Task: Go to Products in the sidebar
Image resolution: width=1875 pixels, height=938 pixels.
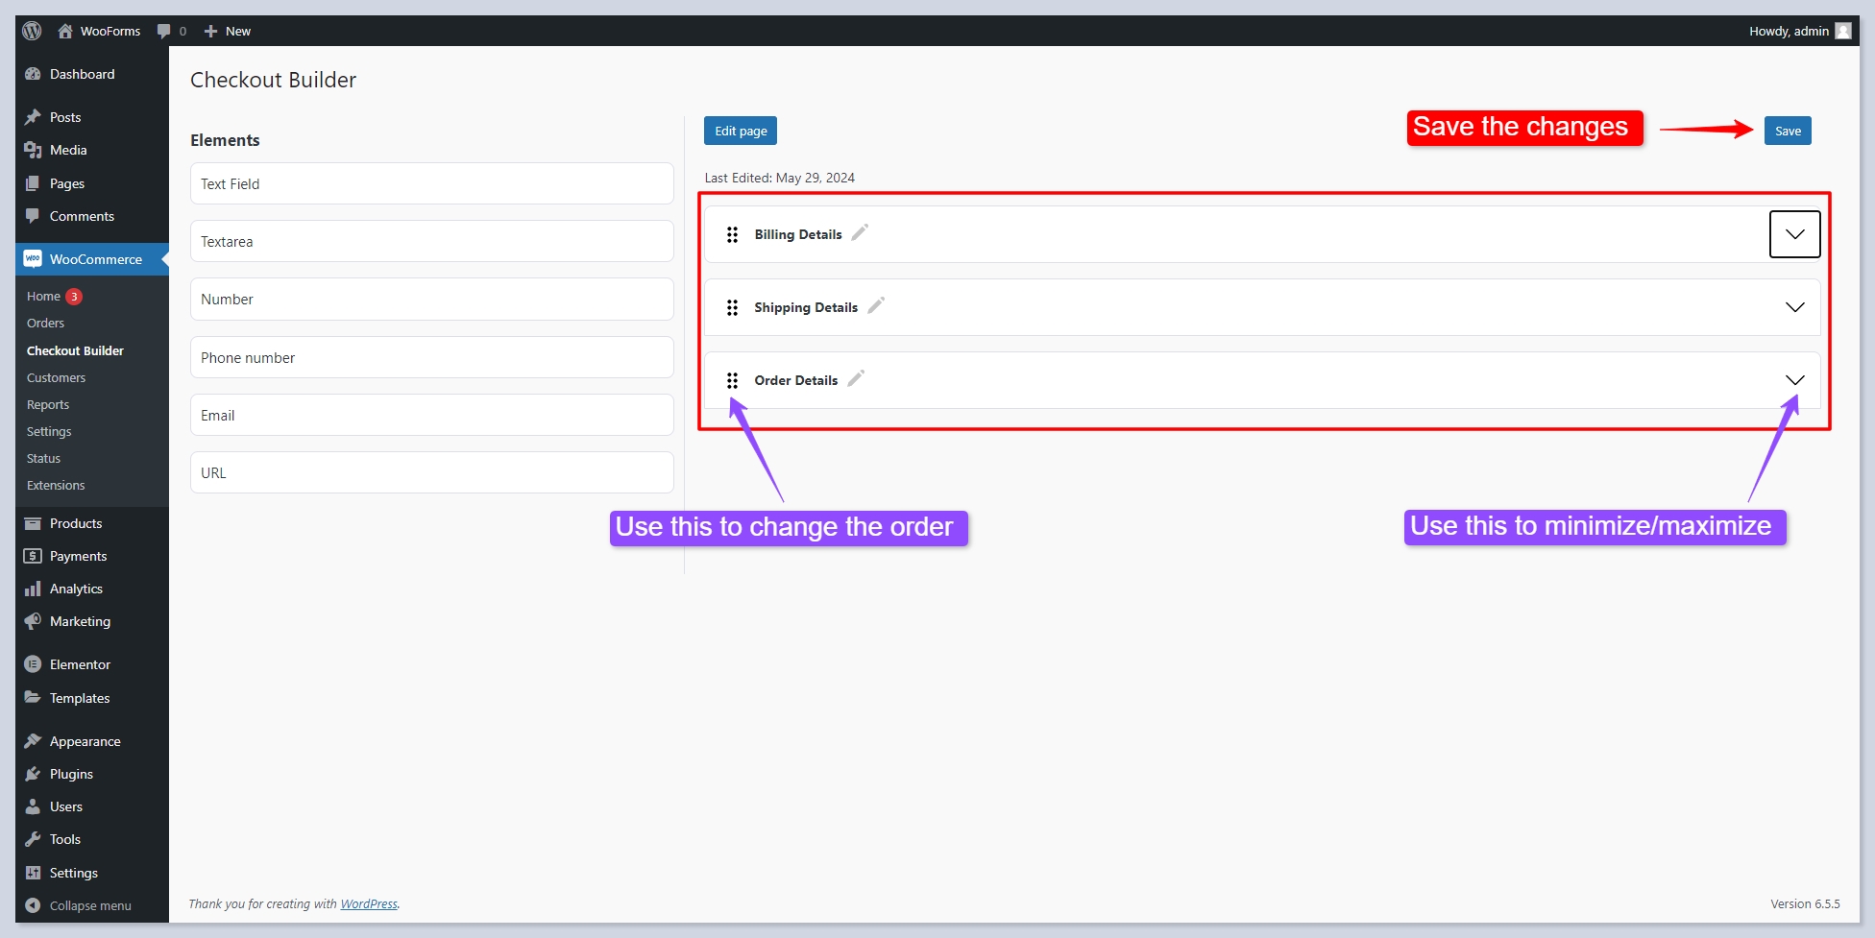Action: [x=76, y=523]
